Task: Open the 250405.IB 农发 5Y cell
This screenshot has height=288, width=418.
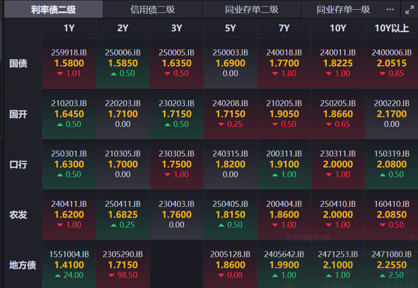Action: point(230,214)
